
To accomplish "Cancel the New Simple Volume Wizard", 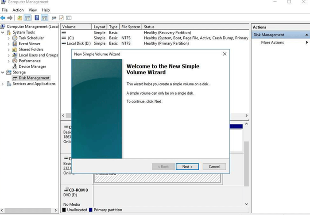I will 214,167.
